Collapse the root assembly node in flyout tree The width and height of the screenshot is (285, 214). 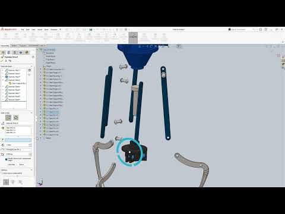(37, 50)
